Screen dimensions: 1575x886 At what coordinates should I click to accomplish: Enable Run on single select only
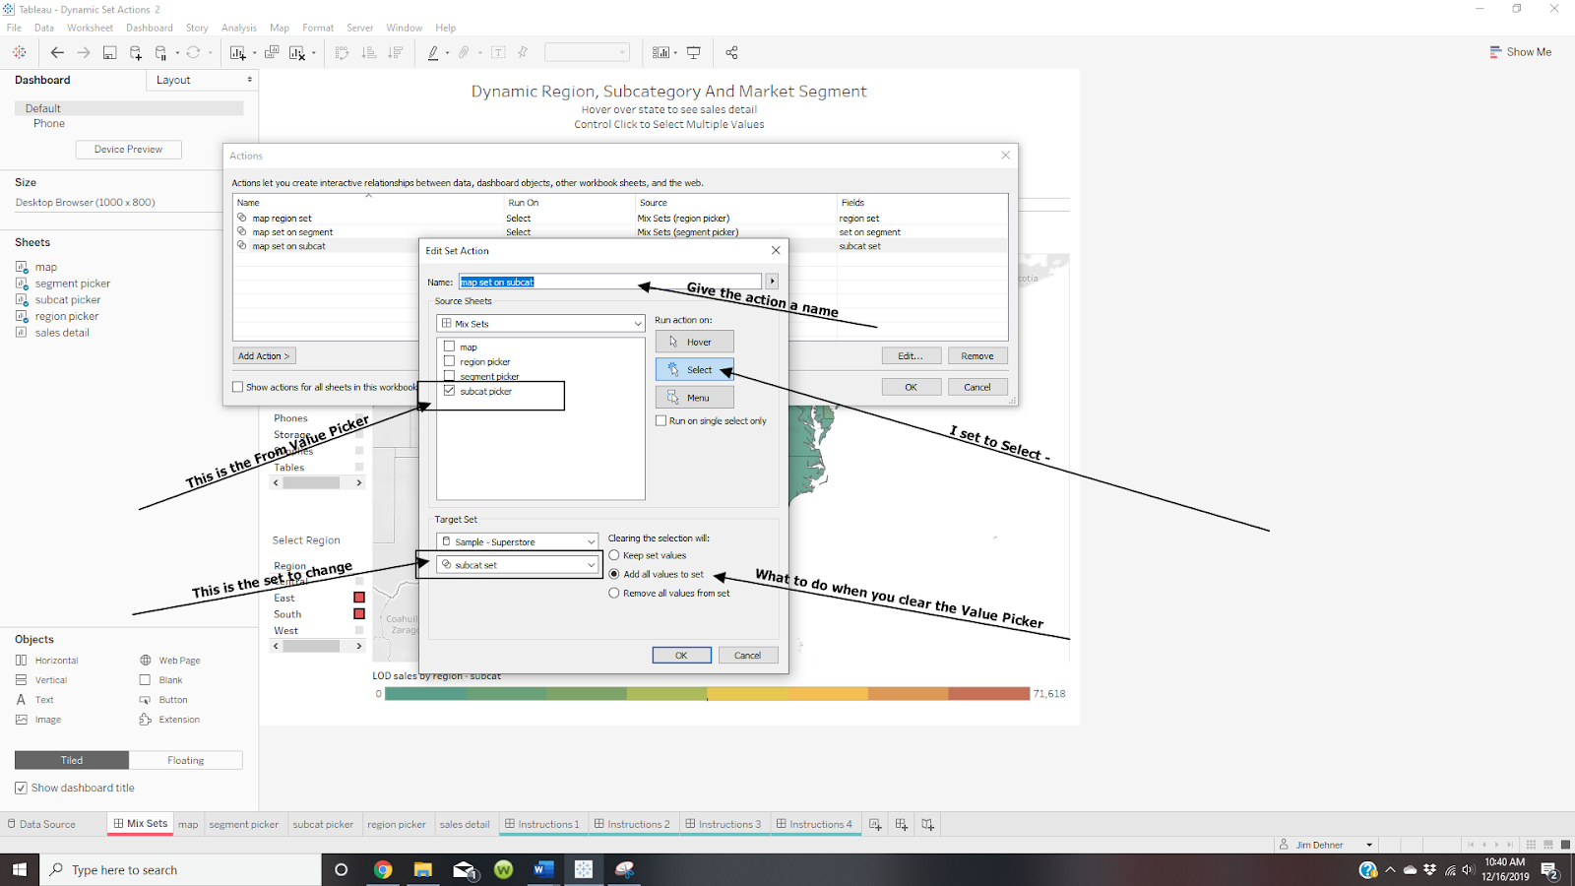(661, 420)
